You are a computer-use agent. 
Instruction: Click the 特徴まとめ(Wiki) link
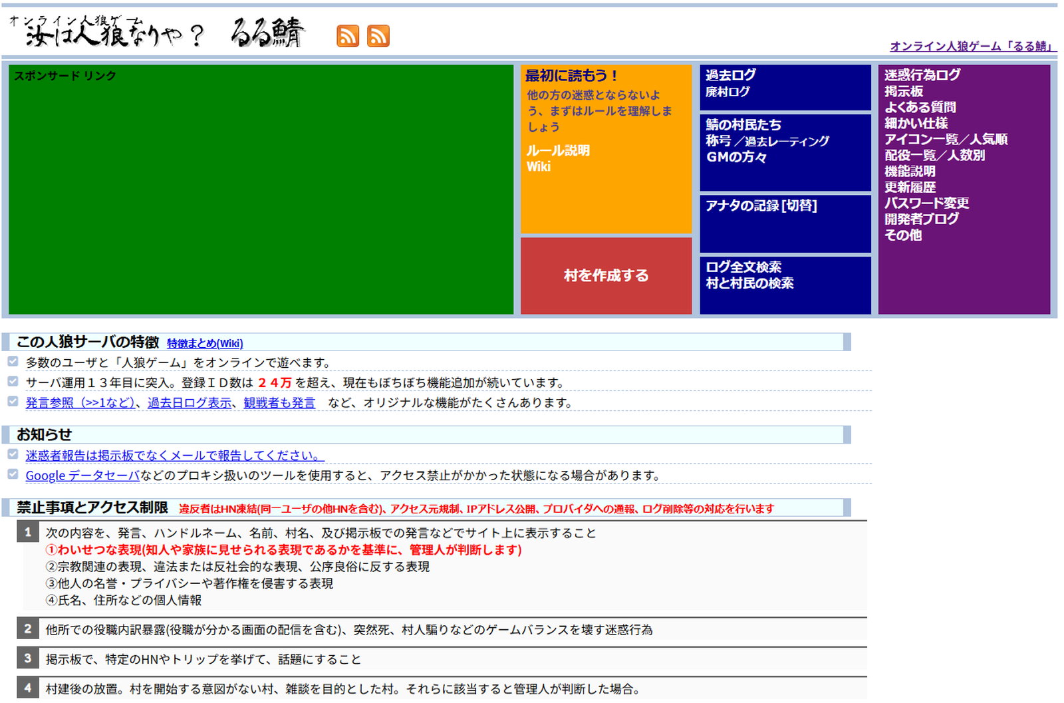pyautogui.click(x=205, y=343)
